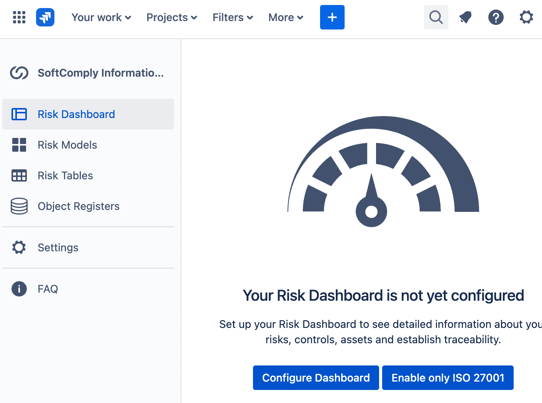The image size is (542, 403).
Task: Expand the Projects dropdown menu
Action: pyautogui.click(x=172, y=17)
